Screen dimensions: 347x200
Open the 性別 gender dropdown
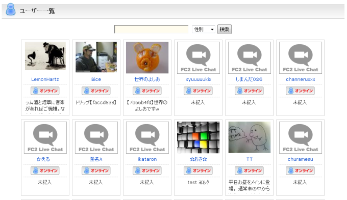click(x=204, y=29)
